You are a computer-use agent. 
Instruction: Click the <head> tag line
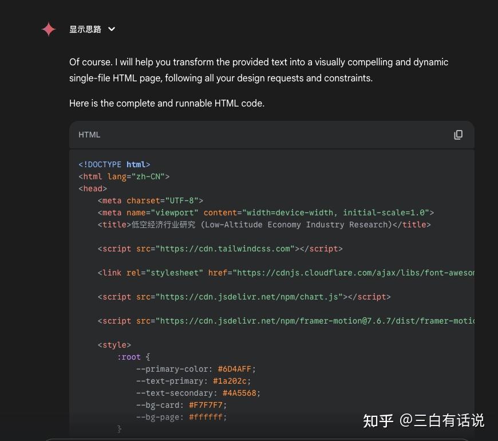pos(93,189)
